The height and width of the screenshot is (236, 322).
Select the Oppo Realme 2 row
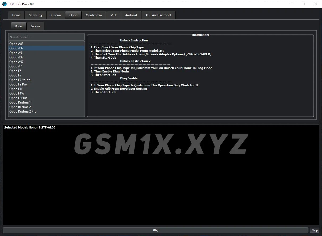pyautogui.click(x=46, y=107)
